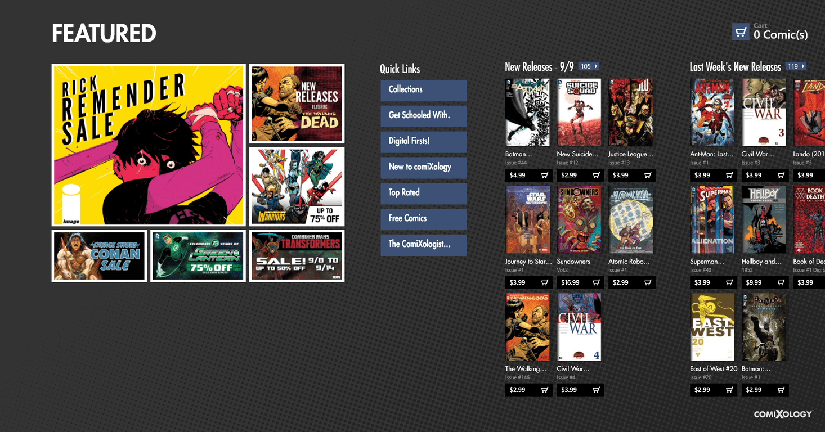The image size is (825, 432).
Task: Open the Batman #44 cover
Action: coord(527,112)
